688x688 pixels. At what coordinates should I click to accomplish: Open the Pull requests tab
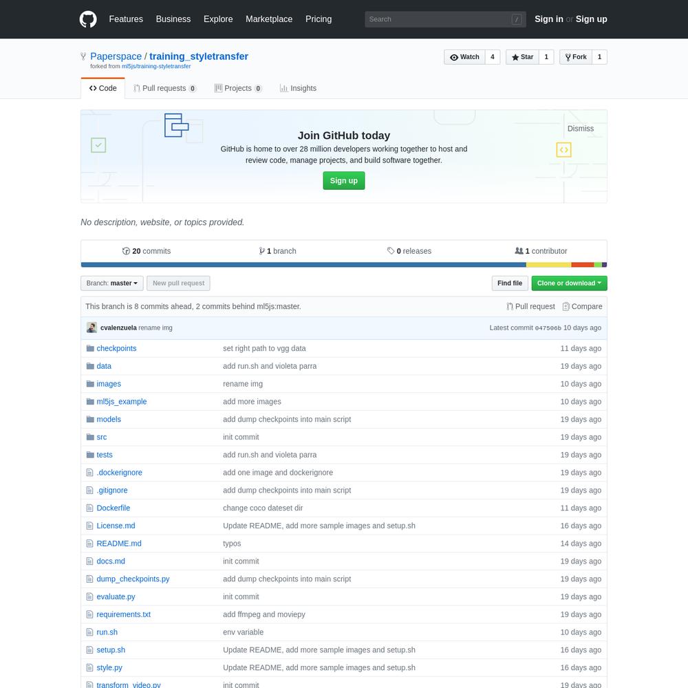pos(164,88)
